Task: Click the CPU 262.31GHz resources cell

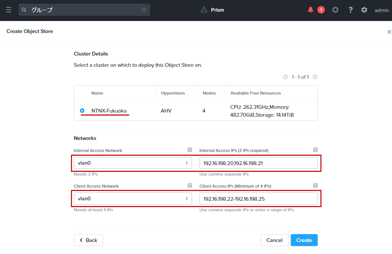Action: point(262,111)
